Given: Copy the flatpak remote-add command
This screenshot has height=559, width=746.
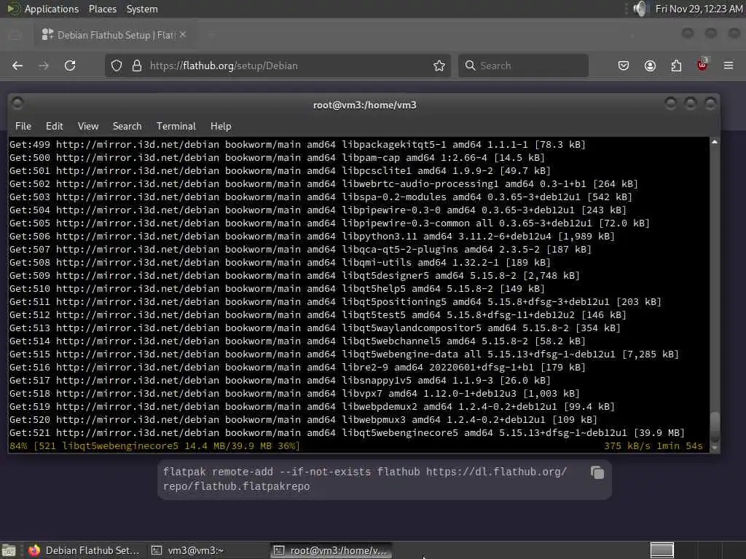Looking at the screenshot, I should tap(597, 472).
